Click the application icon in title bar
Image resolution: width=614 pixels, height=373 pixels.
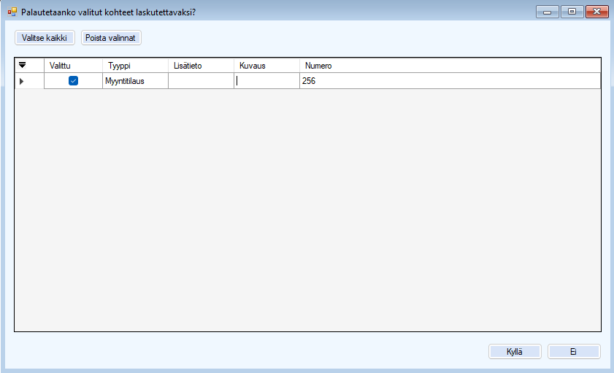click(x=12, y=12)
